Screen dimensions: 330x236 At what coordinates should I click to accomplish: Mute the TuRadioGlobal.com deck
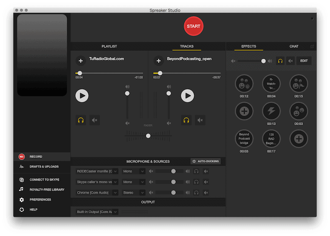95,120
